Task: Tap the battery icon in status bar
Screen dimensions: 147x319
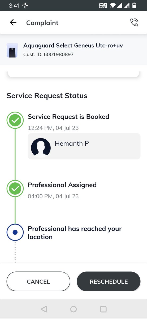Action: 135,5
